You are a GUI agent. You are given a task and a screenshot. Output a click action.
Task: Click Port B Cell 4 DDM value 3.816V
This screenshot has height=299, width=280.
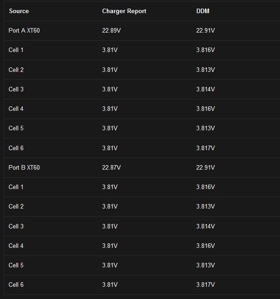205,246
